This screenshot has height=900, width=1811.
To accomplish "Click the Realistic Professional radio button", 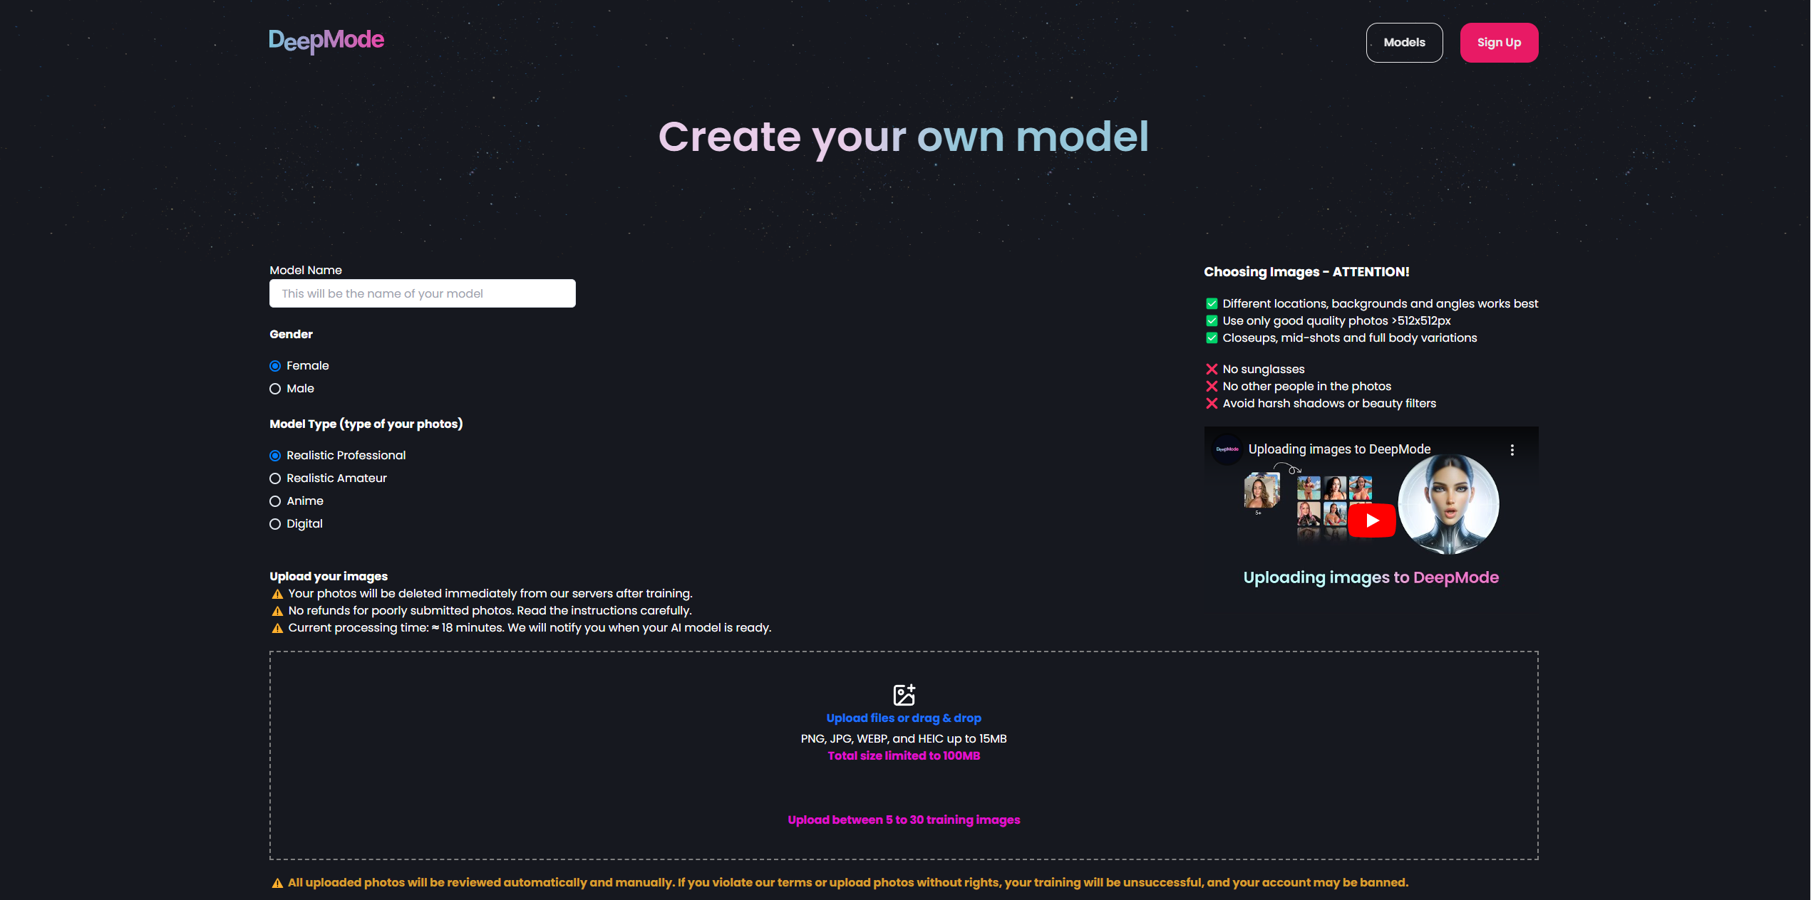I will click(275, 454).
